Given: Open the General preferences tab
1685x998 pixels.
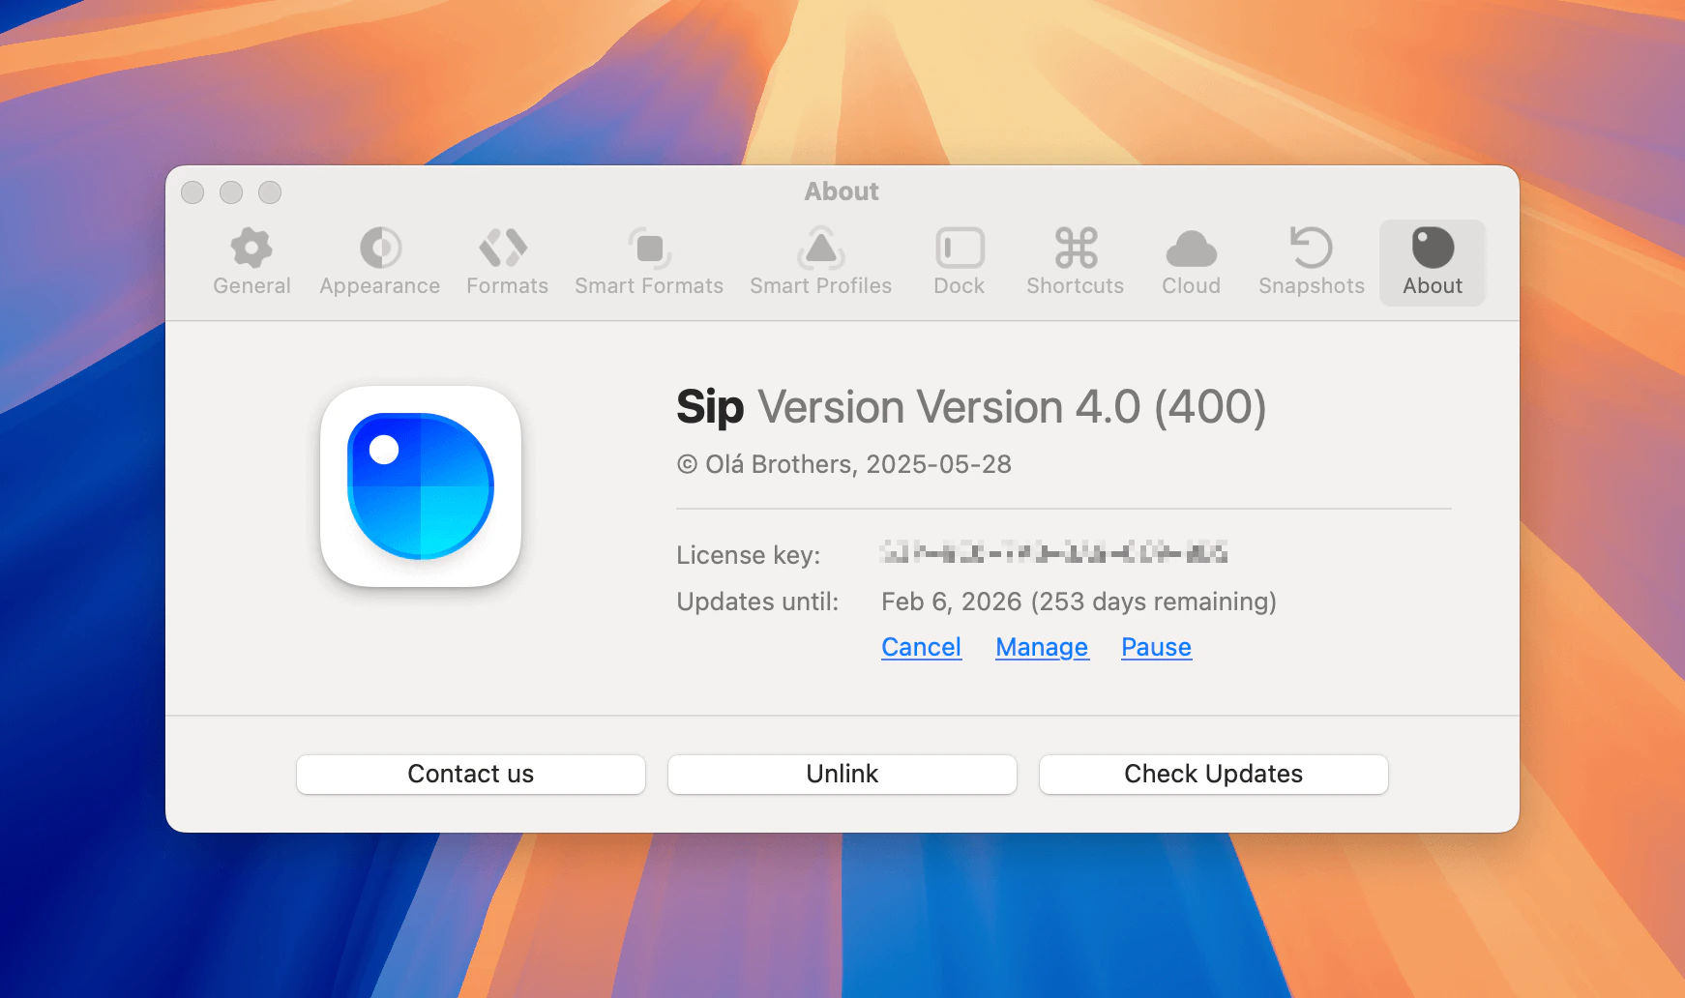Looking at the screenshot, I should tap(251, 262).
